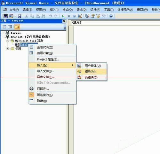
Task: Toggle the 可连接的(K) checked item
Action: [x=52, y=95]
